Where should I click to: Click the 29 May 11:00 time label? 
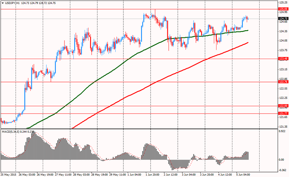click(x=118, y=174)
